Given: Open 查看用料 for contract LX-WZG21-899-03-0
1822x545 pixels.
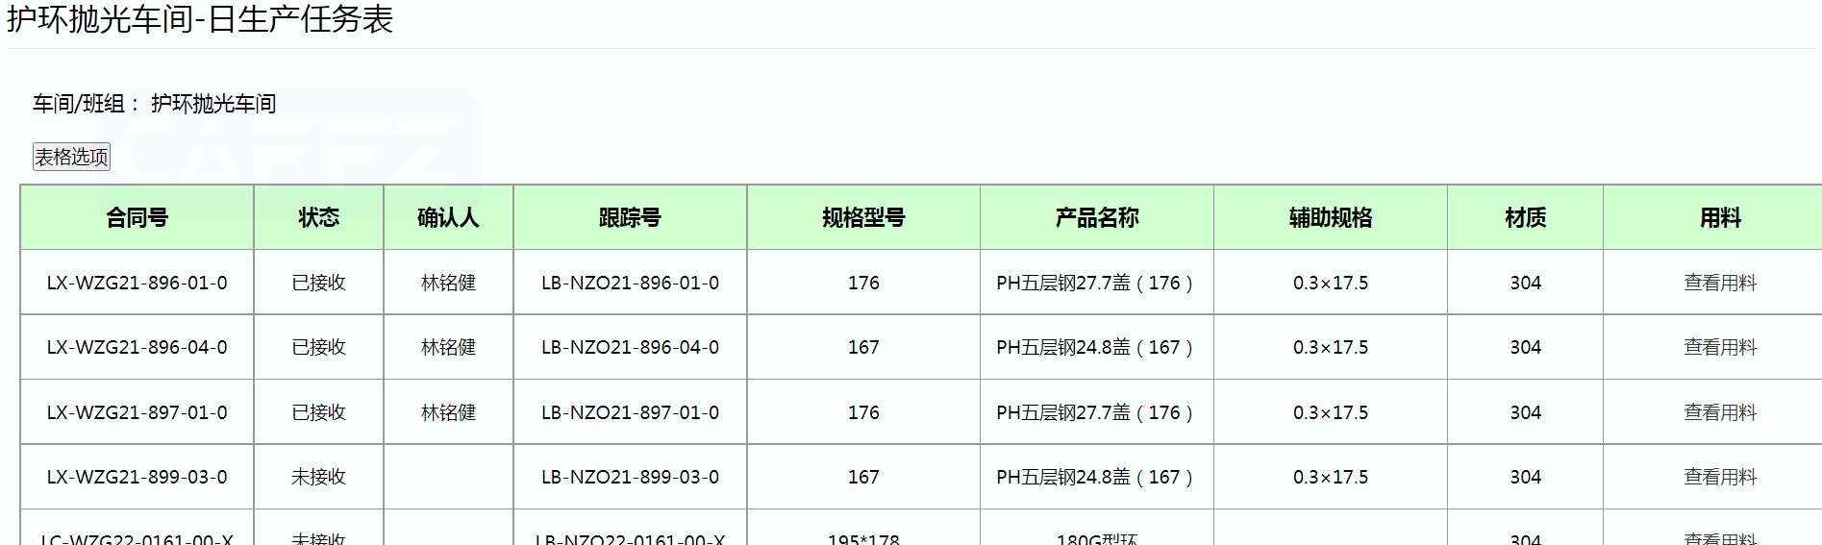Looking at the screenshot, I should (x=1719, y=477).
